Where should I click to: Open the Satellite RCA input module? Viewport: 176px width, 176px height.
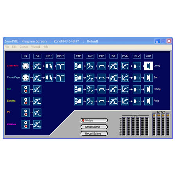pos(25,101)
